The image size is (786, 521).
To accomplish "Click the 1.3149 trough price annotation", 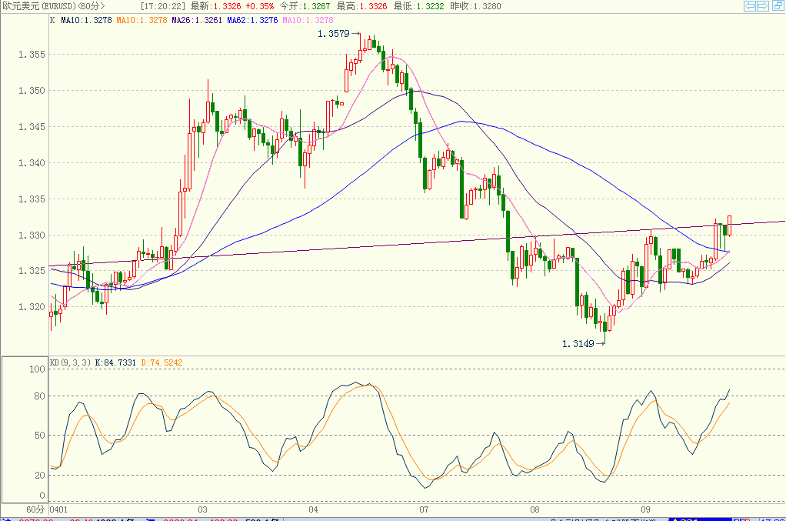I will pos(578,343).
